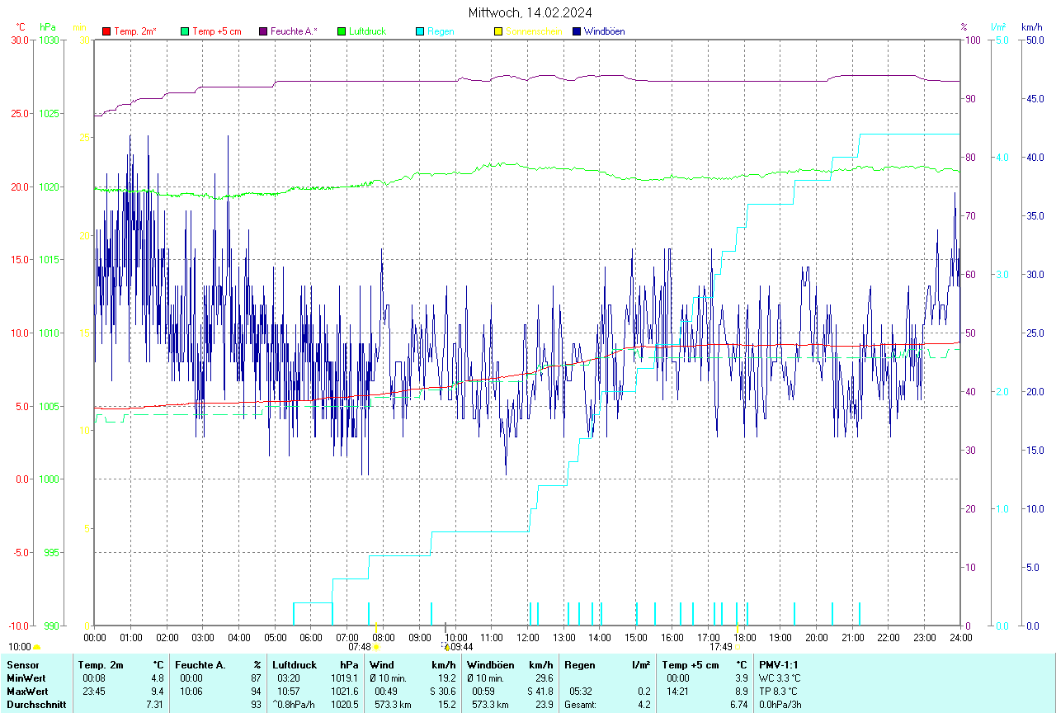The height and width of the screenshot is (713, 1056).
Task: Click the max wind value 'S 30.6'
Action: pyautogui.click(x=442, y=691)
